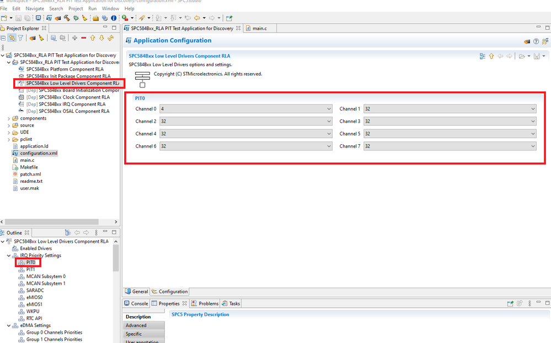Image resolution: width=551 pixels, height=343 pixels.
Task: Switch to the Console tab
Action: (x=136, y=304)
